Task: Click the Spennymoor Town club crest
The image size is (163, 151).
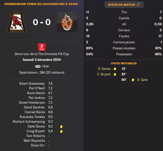Action: pyautogui.click(x=67, y=22)
